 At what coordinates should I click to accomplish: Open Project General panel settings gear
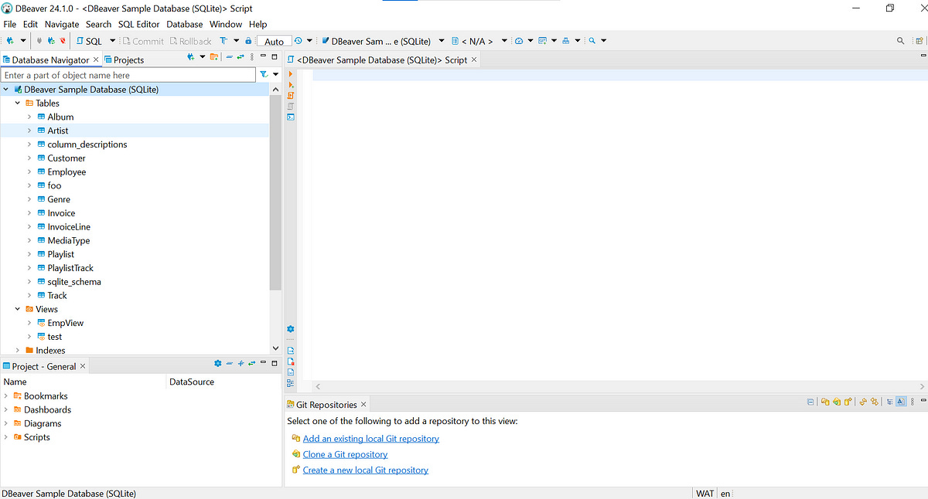click(x=217, y=363)
